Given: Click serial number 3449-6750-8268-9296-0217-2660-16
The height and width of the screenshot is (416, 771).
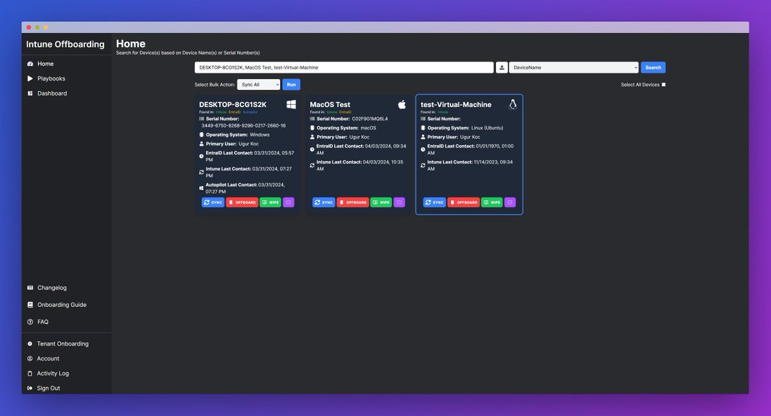Looking at the screenshot, I should (x=244, y=126).
